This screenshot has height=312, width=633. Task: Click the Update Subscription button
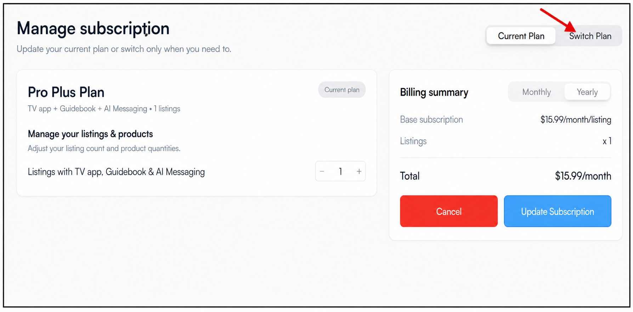(558, 211)
